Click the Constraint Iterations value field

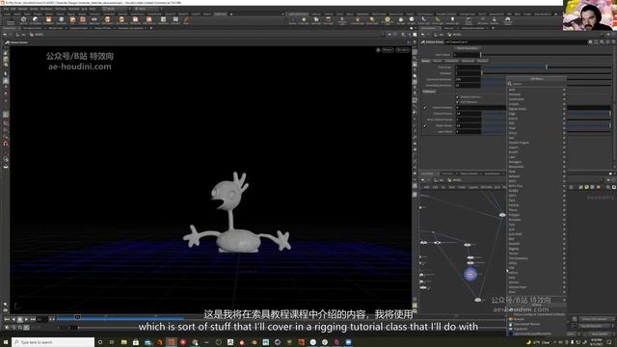coord(468,79)
